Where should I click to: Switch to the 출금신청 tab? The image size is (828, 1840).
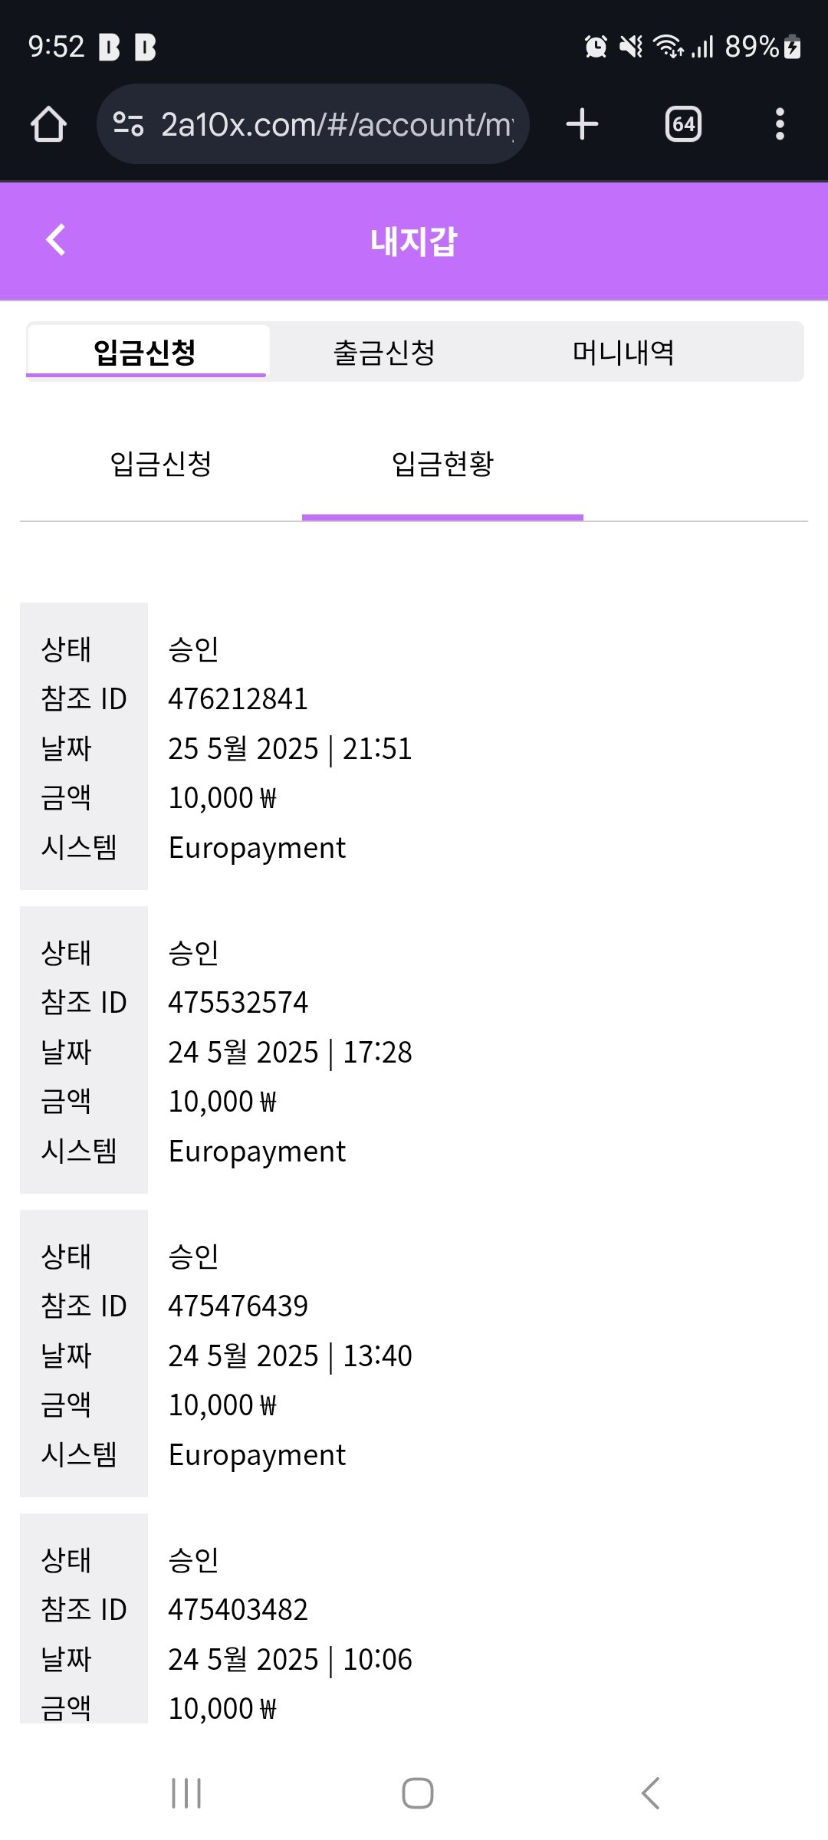pyautogui.click(x=384, y=353)
